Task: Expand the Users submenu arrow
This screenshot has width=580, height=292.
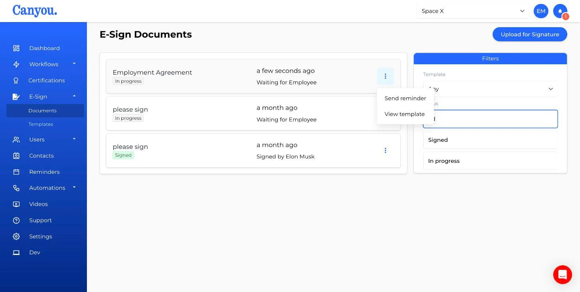Action: (x=74, y=139)
